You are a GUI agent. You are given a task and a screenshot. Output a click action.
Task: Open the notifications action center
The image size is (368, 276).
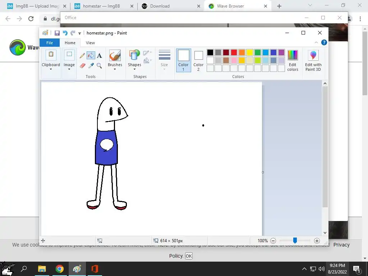click(x=357, y=269)
